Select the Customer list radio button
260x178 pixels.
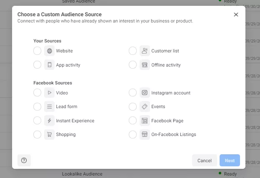tap(132, 51)
